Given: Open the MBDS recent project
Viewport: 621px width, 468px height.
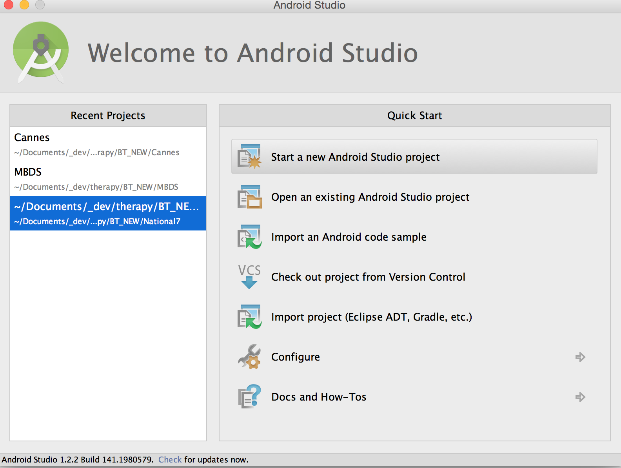Looking at the screenshot, I should coord(108,179).
